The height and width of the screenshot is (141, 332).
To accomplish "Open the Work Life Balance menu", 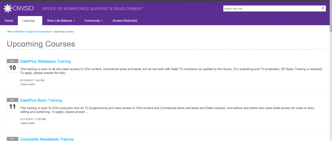I will pos(61,21).
